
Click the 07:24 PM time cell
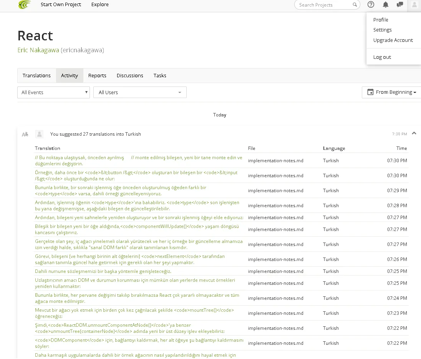tap(397, 298)
